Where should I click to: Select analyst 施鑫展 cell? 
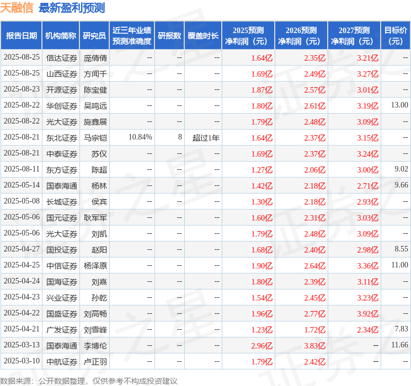[x=95, y=122]
